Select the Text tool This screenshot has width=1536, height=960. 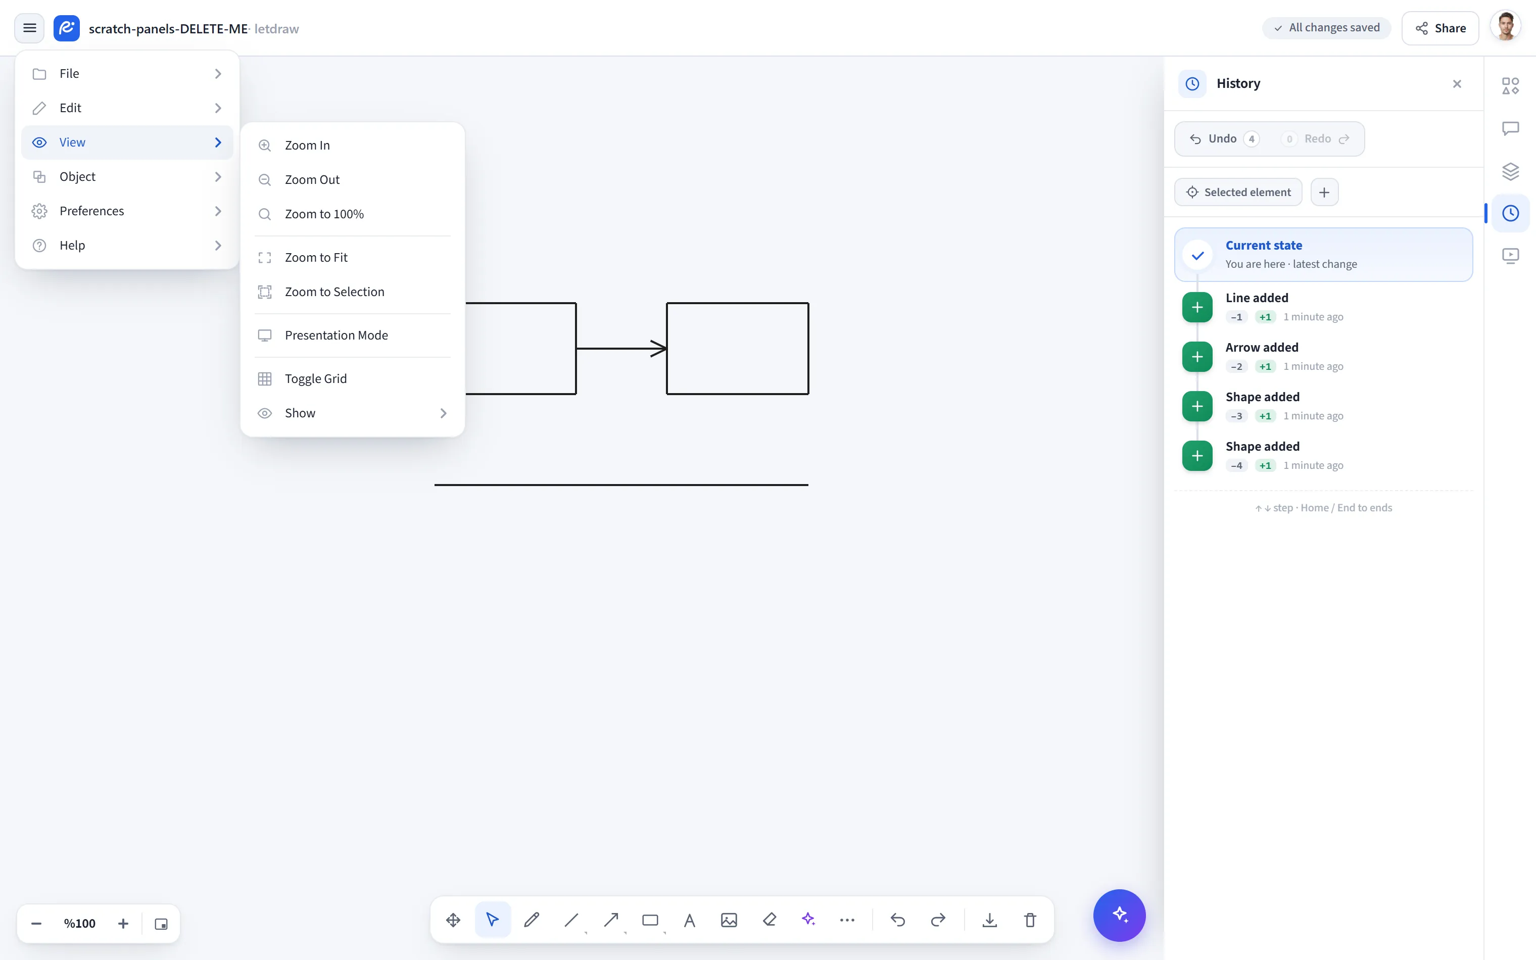[x=689, y=920]
